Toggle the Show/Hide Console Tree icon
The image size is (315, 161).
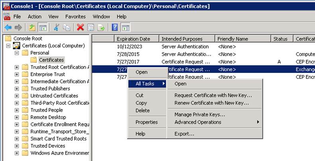tap(43, 27)
